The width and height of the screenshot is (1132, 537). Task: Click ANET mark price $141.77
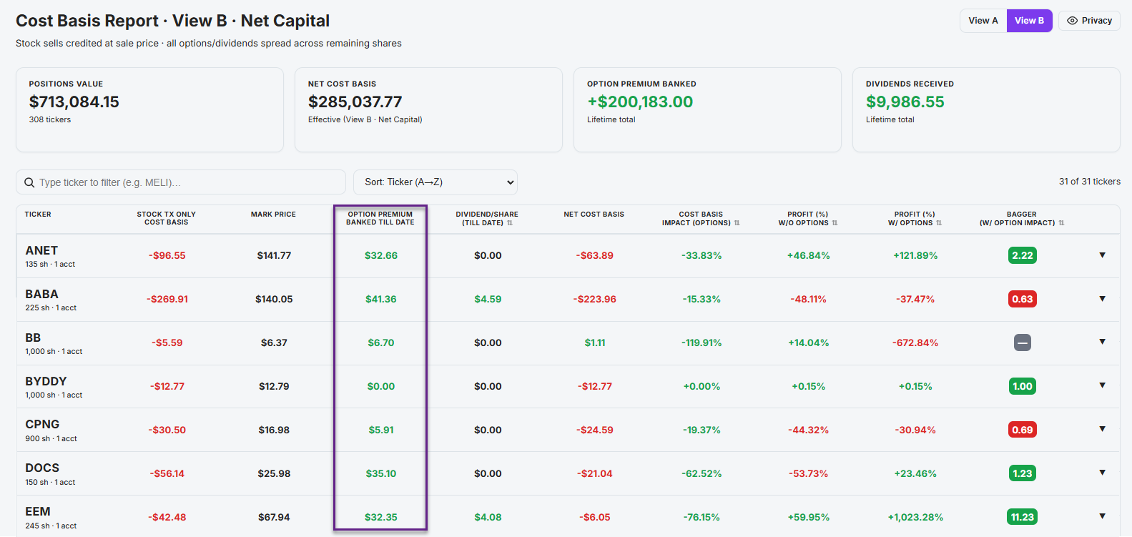coord(274,255)
